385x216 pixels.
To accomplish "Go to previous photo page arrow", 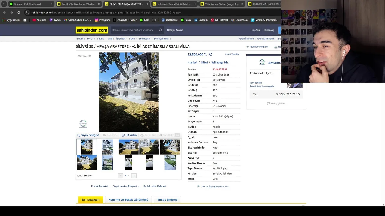I will (x=120, y=175).
